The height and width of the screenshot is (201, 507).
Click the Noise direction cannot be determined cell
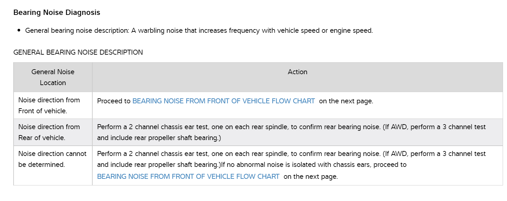point(52,159)
